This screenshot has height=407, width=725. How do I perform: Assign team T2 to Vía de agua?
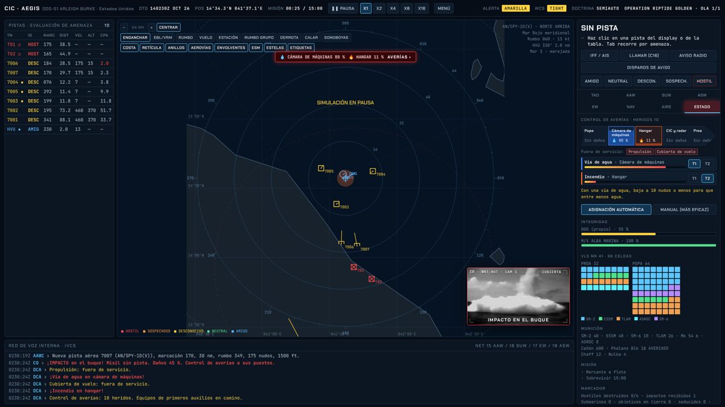[x=707, y=164]
